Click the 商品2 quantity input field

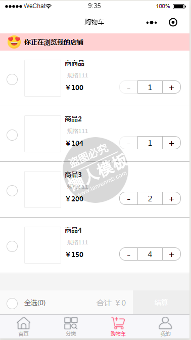pos(150,143)
